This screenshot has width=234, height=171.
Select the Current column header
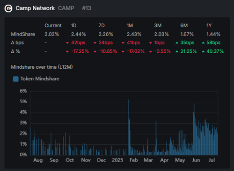coord(53,25)
